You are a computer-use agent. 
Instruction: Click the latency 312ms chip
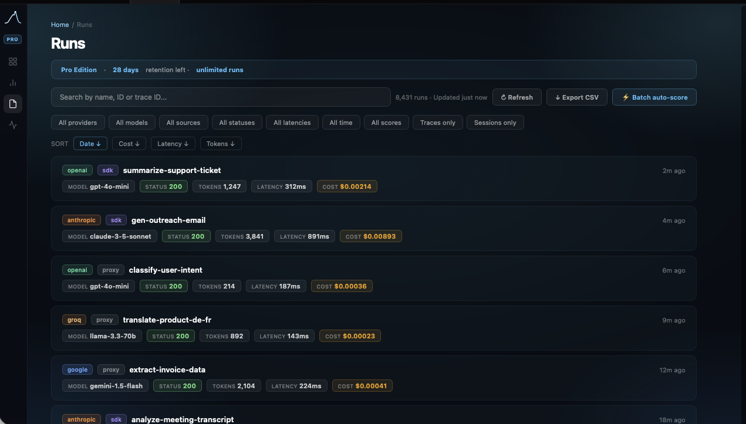pyautogui.click(x=282, y=186)
